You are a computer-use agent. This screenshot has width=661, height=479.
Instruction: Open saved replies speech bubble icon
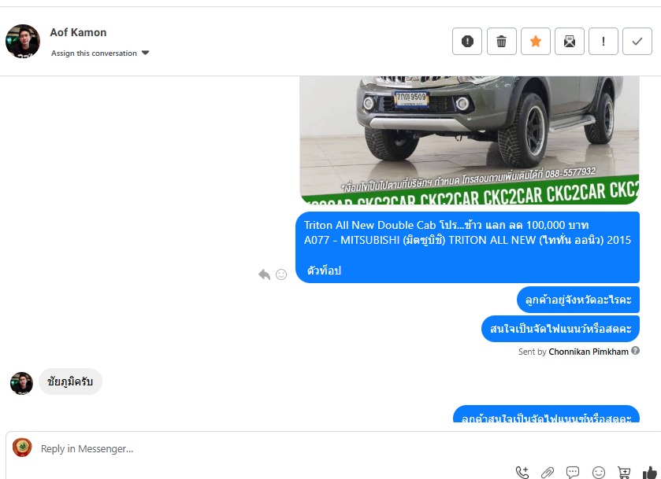[x=573, y=472]
